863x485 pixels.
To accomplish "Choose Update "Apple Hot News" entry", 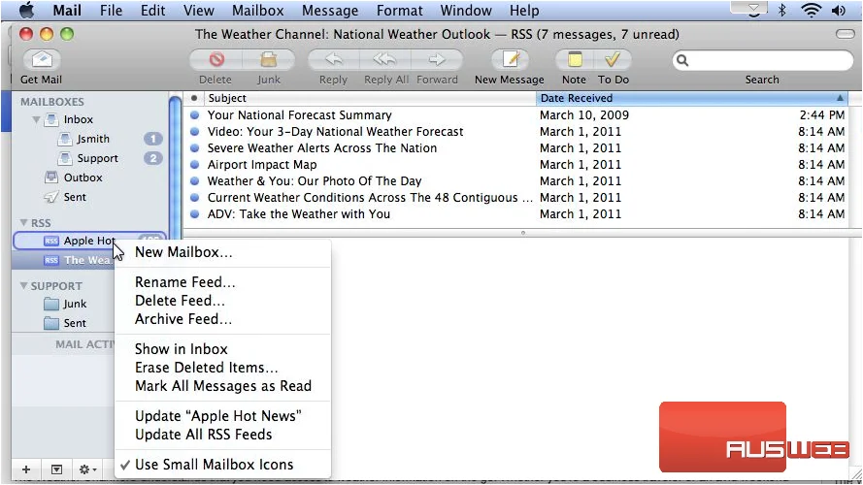I will point(218,416).
